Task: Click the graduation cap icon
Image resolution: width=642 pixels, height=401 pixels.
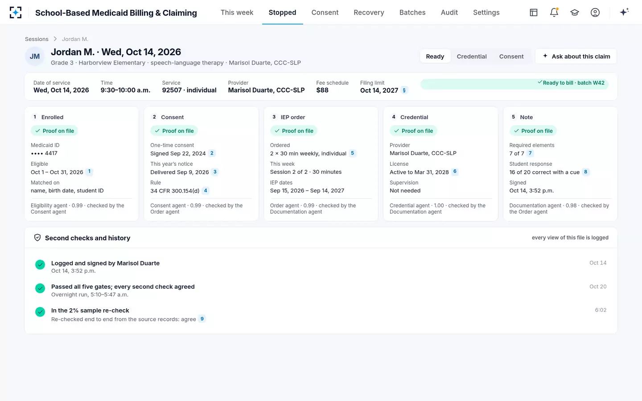Action: 575,12
